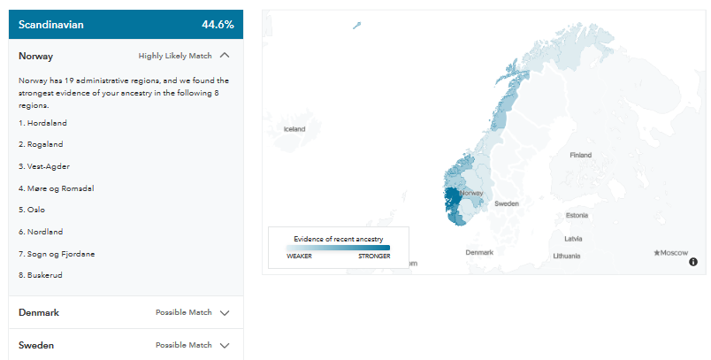Choose Møre og Romsdal region entry

pos(57,188)
